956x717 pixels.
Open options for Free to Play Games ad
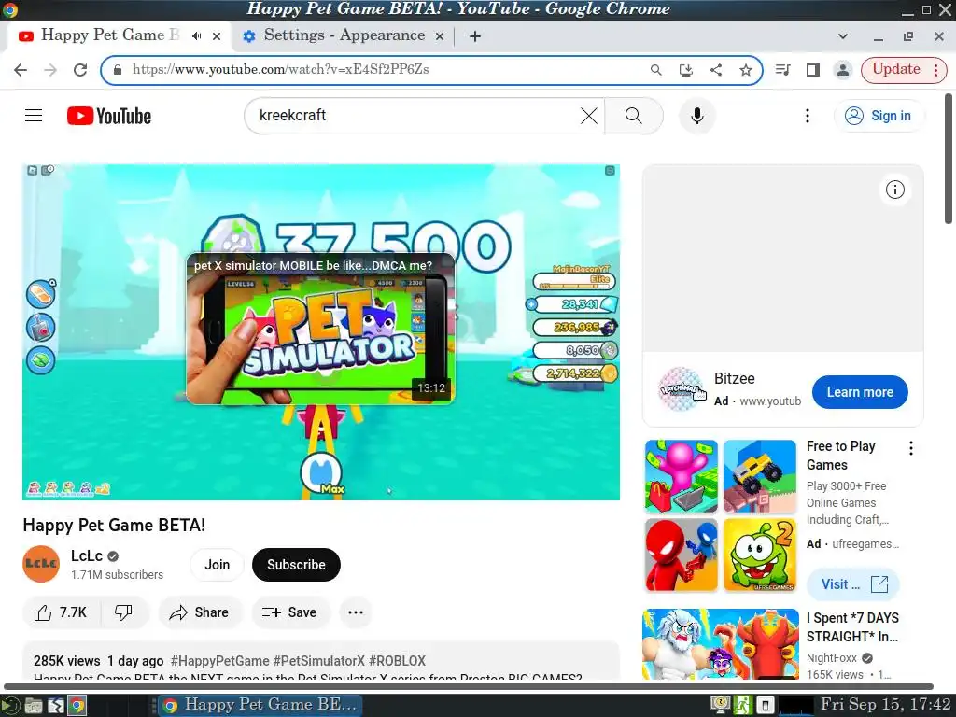[x=910, y=448]
